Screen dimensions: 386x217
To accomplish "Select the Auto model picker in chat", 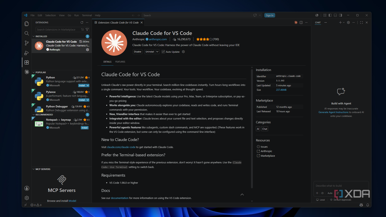I will point(330,193).
